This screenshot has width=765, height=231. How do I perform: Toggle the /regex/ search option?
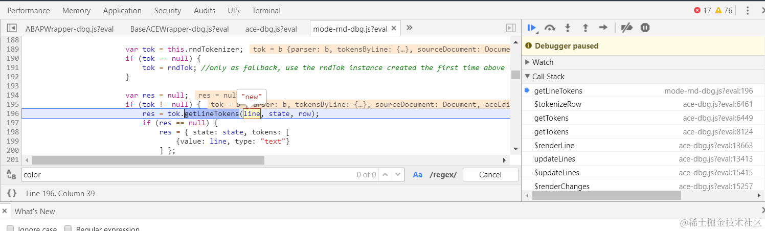pos(443,175)
